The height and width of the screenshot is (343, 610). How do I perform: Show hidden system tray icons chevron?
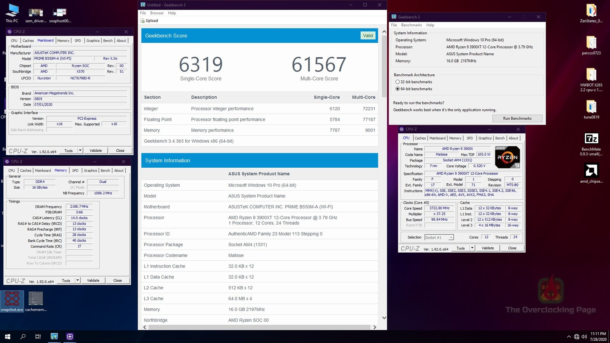[x=569, y=337]
